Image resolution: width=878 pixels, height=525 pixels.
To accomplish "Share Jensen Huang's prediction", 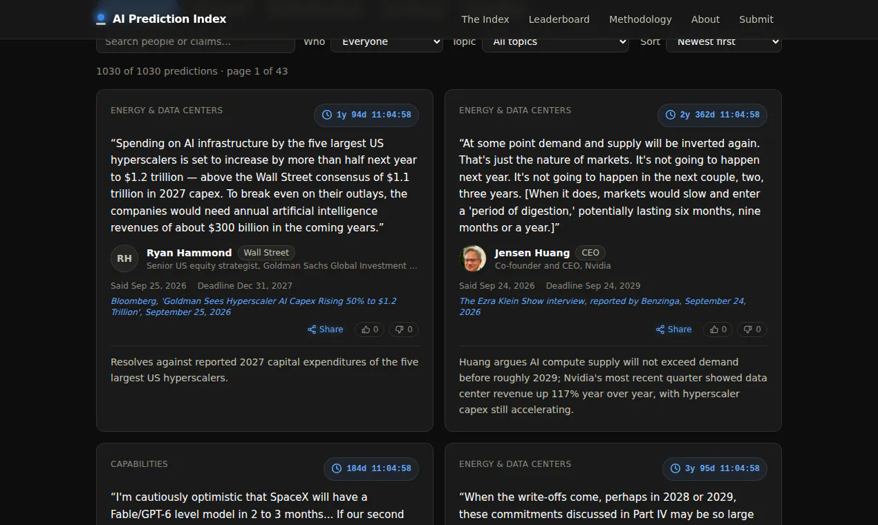I will pyautogui.click(x=674, y=330).
